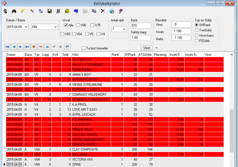Click the black X delete toolbar icon
This screenshot has width=238, height=167.
(103, 11)
